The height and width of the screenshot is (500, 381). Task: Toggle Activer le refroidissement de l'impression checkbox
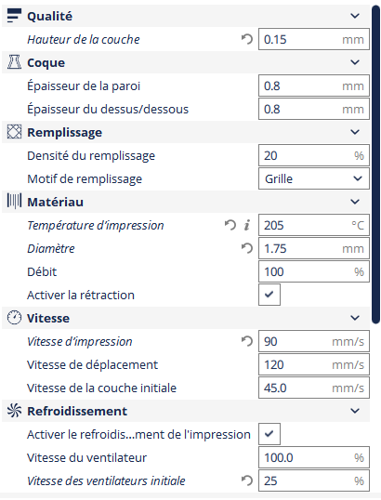(269, 434)
